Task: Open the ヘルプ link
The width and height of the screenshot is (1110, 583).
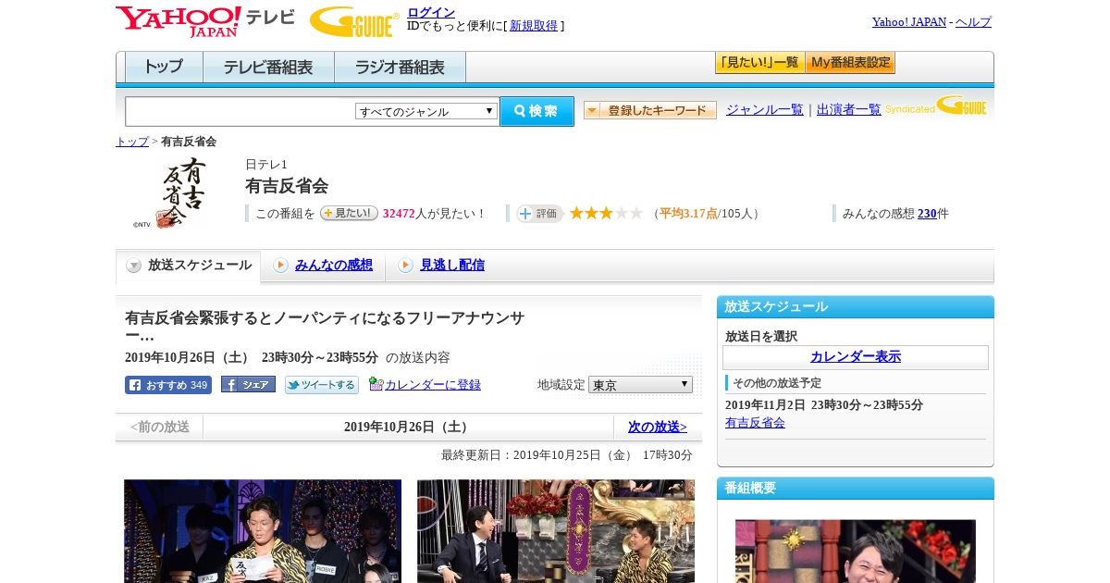Action: 973,22
